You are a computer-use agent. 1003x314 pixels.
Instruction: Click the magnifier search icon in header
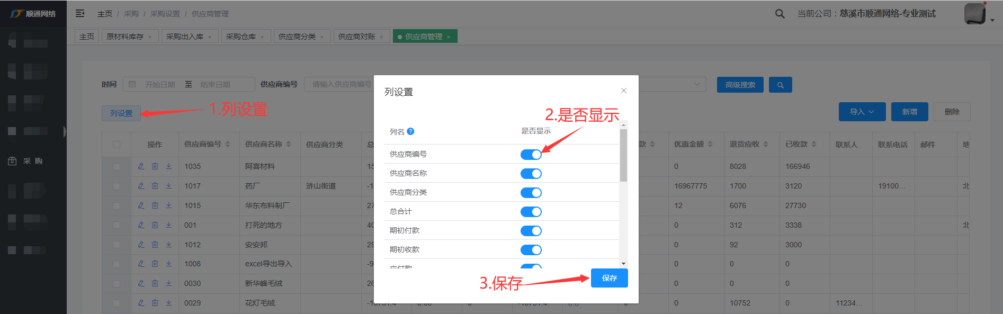780,14
